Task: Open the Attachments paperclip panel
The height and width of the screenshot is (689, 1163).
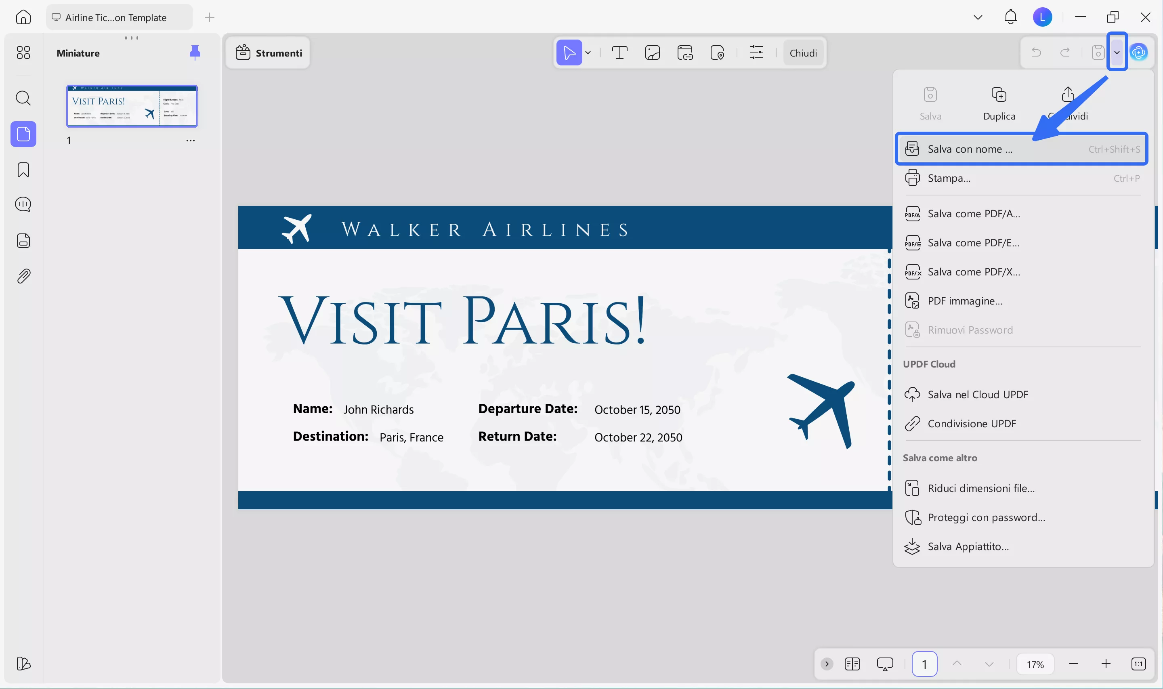Action: coord(23,276)
